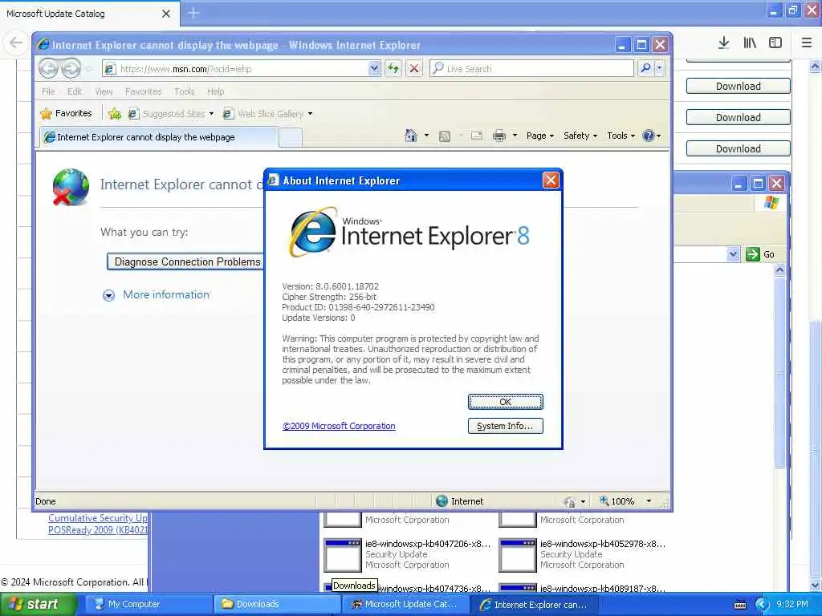Click first Download button in Update Catalog

(x=739, y=86)
